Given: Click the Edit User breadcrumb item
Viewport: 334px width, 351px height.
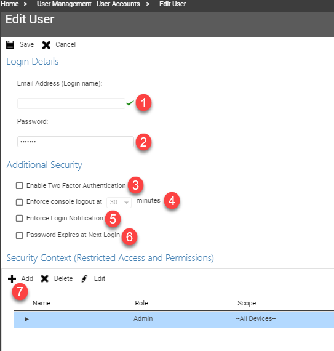Looking at the screenshot, I should pyautogui.click(x=173, y=4).
